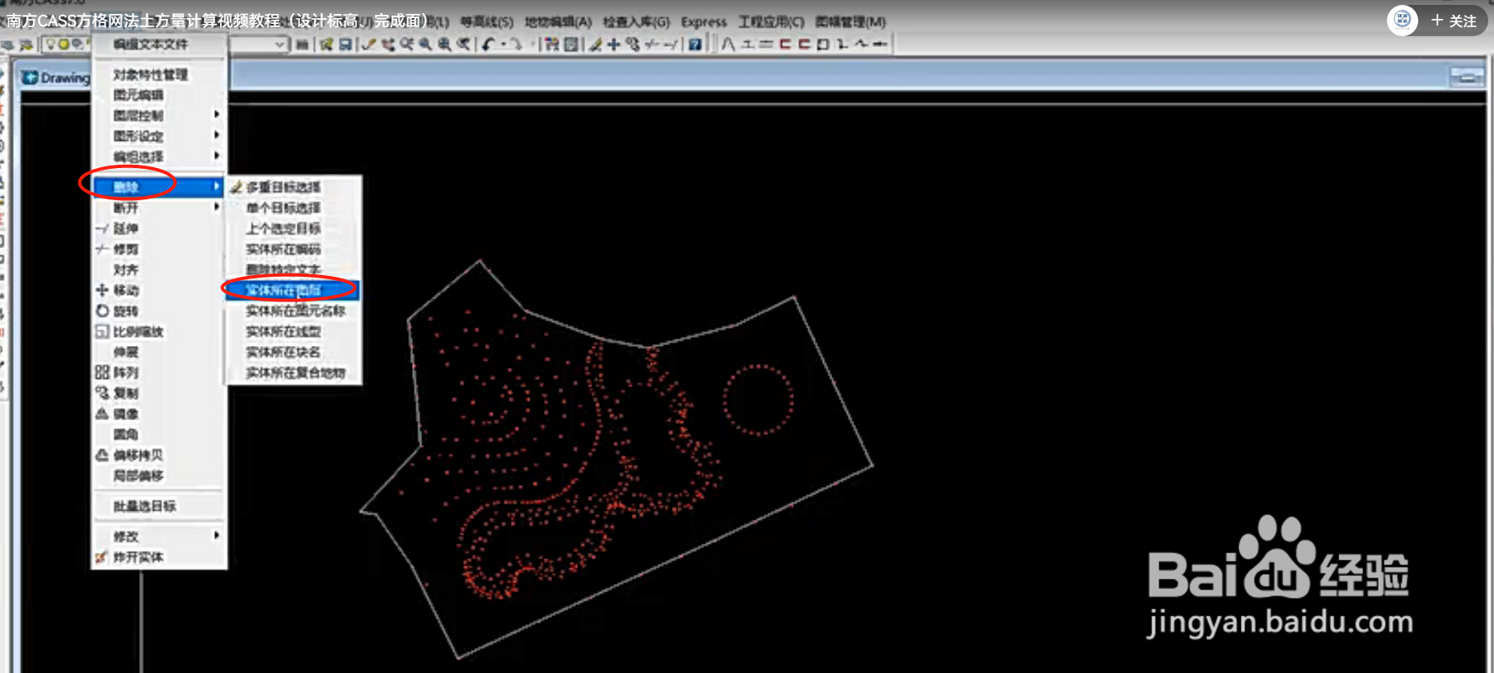
Task: Open the 地物编辑(A) menu
Action: pos(558,22)
